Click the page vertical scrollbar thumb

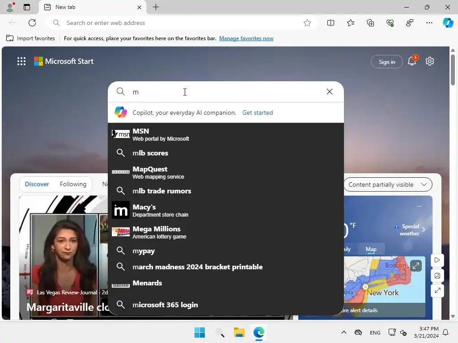coord(453,69)
